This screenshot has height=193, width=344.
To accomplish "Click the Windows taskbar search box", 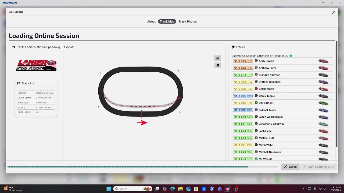I will pyautogui.click(x=133, y=189).
